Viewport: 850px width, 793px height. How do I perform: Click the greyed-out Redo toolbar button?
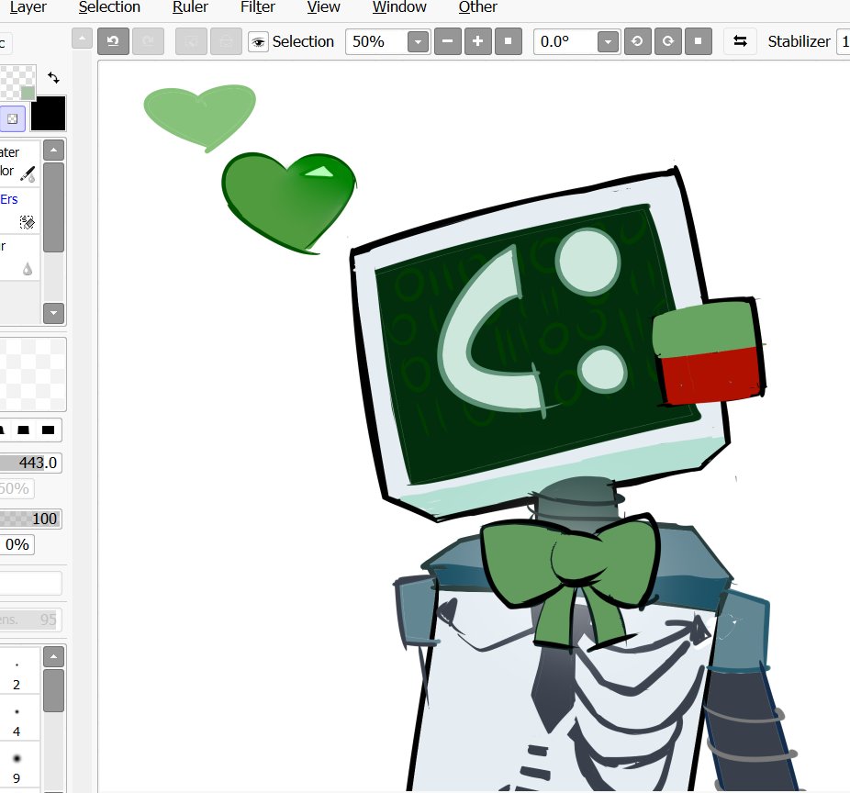click(148, 41)
